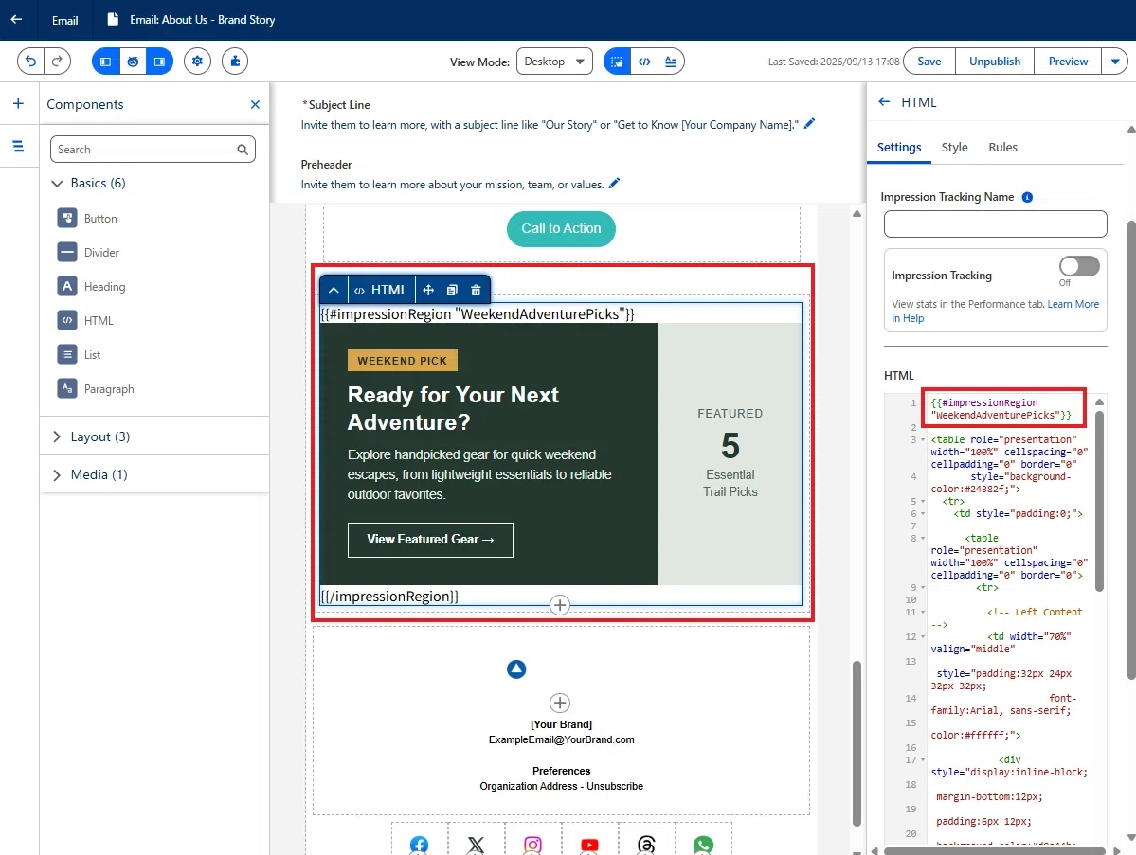Expand the Layout (3) section
Viewport: 1136px width, 855px height.
pos(91,436)
